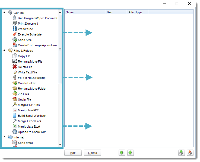Click the tree scrollbar down arrow

click(x=60, y=144)
